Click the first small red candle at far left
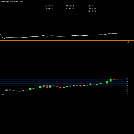134x134 pixels. [x=3, y=94]
